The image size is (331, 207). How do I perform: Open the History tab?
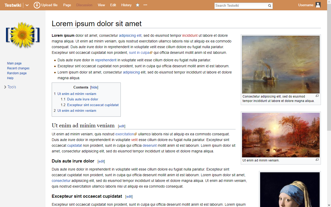point(126,5)
